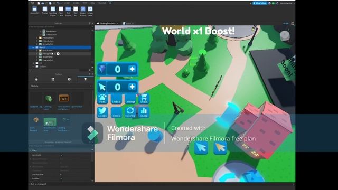
Task: Select the highlighted blue row in Explorer
Action: click(x=60, y=47)
